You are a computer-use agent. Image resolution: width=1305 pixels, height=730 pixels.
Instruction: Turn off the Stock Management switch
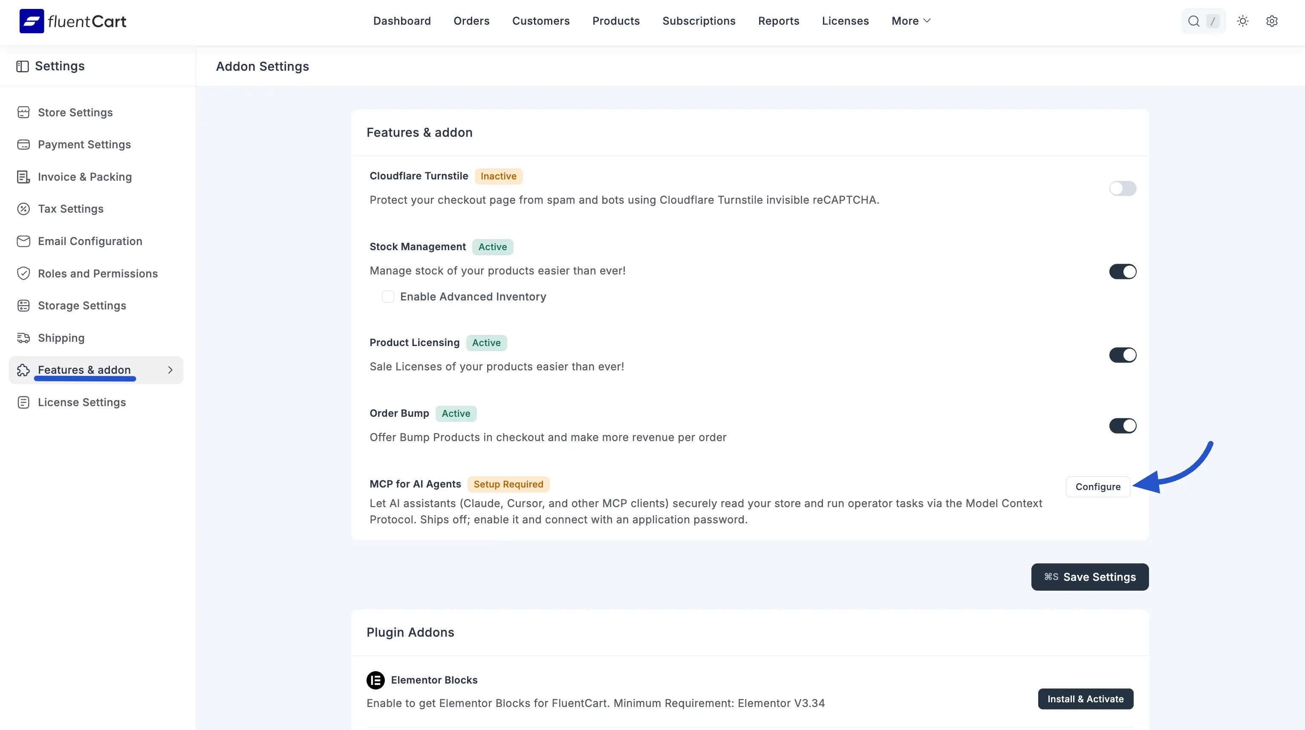[x=1123, y=271]
